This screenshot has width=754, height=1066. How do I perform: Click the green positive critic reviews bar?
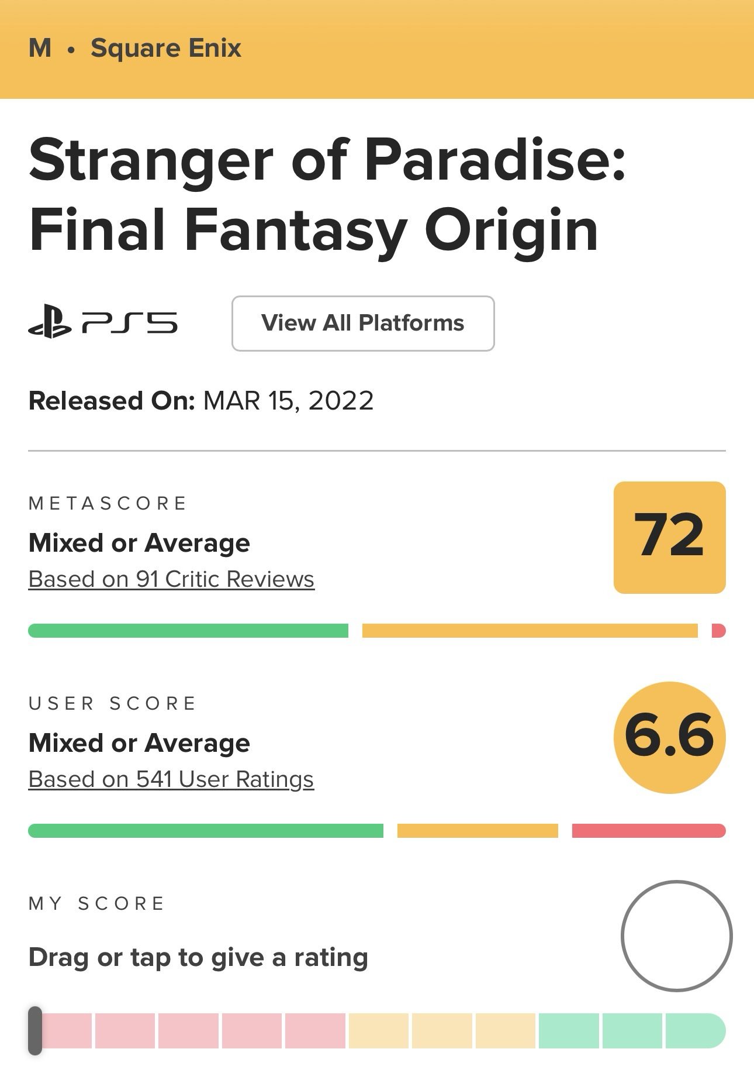click(x=188, y=631)
